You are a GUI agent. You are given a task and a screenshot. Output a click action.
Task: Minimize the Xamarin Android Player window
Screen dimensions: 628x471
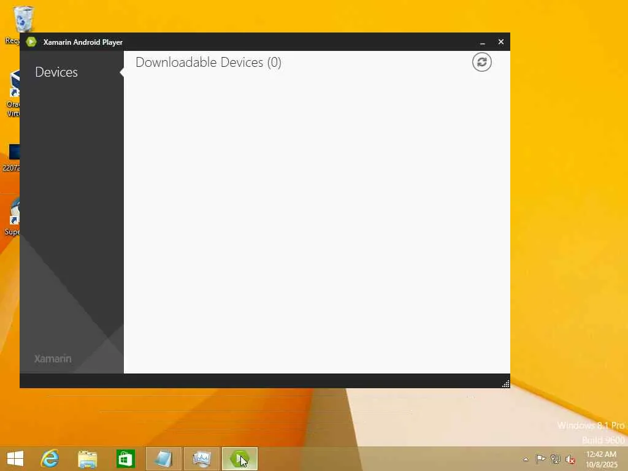pyautogui.click(x=483, y=42)
